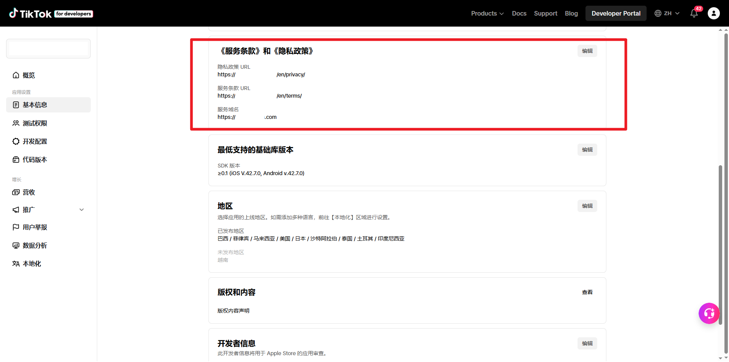Click the 未发布地区 label
This screenshot has width=729, height=362.
pos(231,252)
